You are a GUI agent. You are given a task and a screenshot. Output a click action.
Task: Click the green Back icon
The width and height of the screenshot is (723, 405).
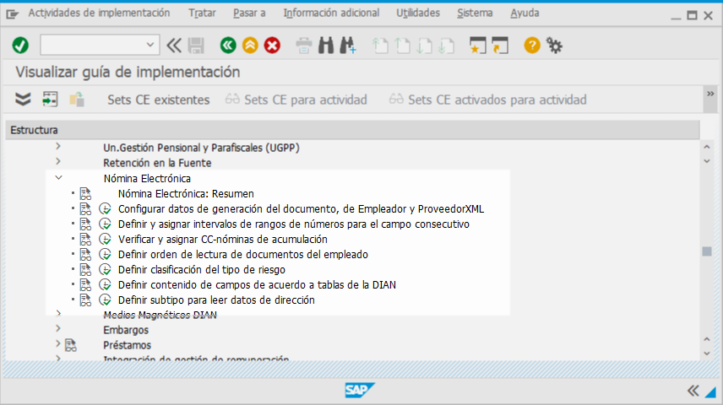[x=228, y=46]
